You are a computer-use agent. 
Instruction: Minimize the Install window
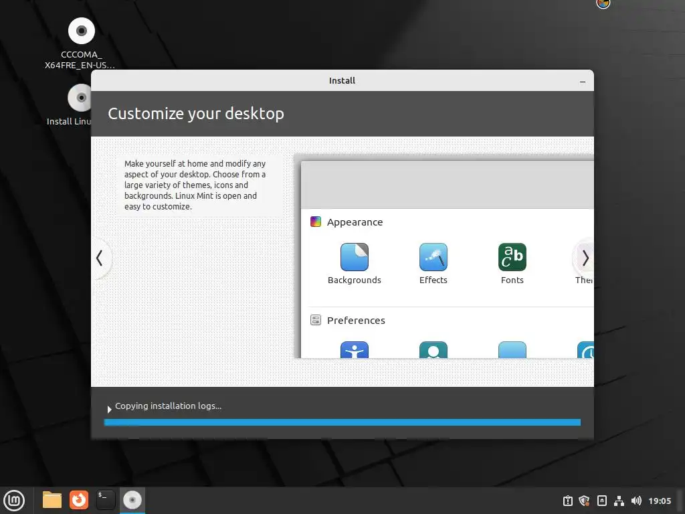click(x=583, y=81)
